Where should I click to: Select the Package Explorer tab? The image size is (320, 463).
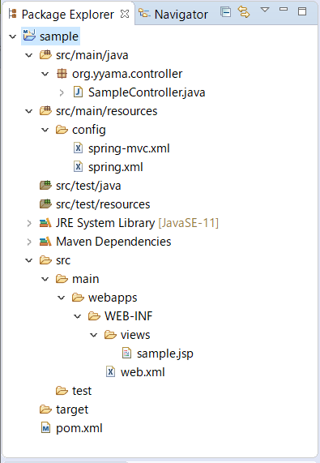pyautogui.click(x=62, y=14)
